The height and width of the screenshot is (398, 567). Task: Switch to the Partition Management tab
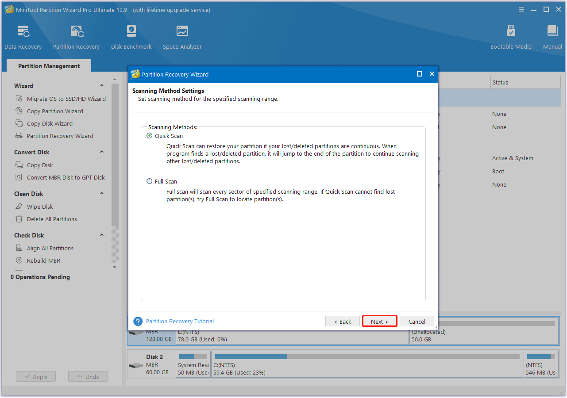(x=48, y=65)
